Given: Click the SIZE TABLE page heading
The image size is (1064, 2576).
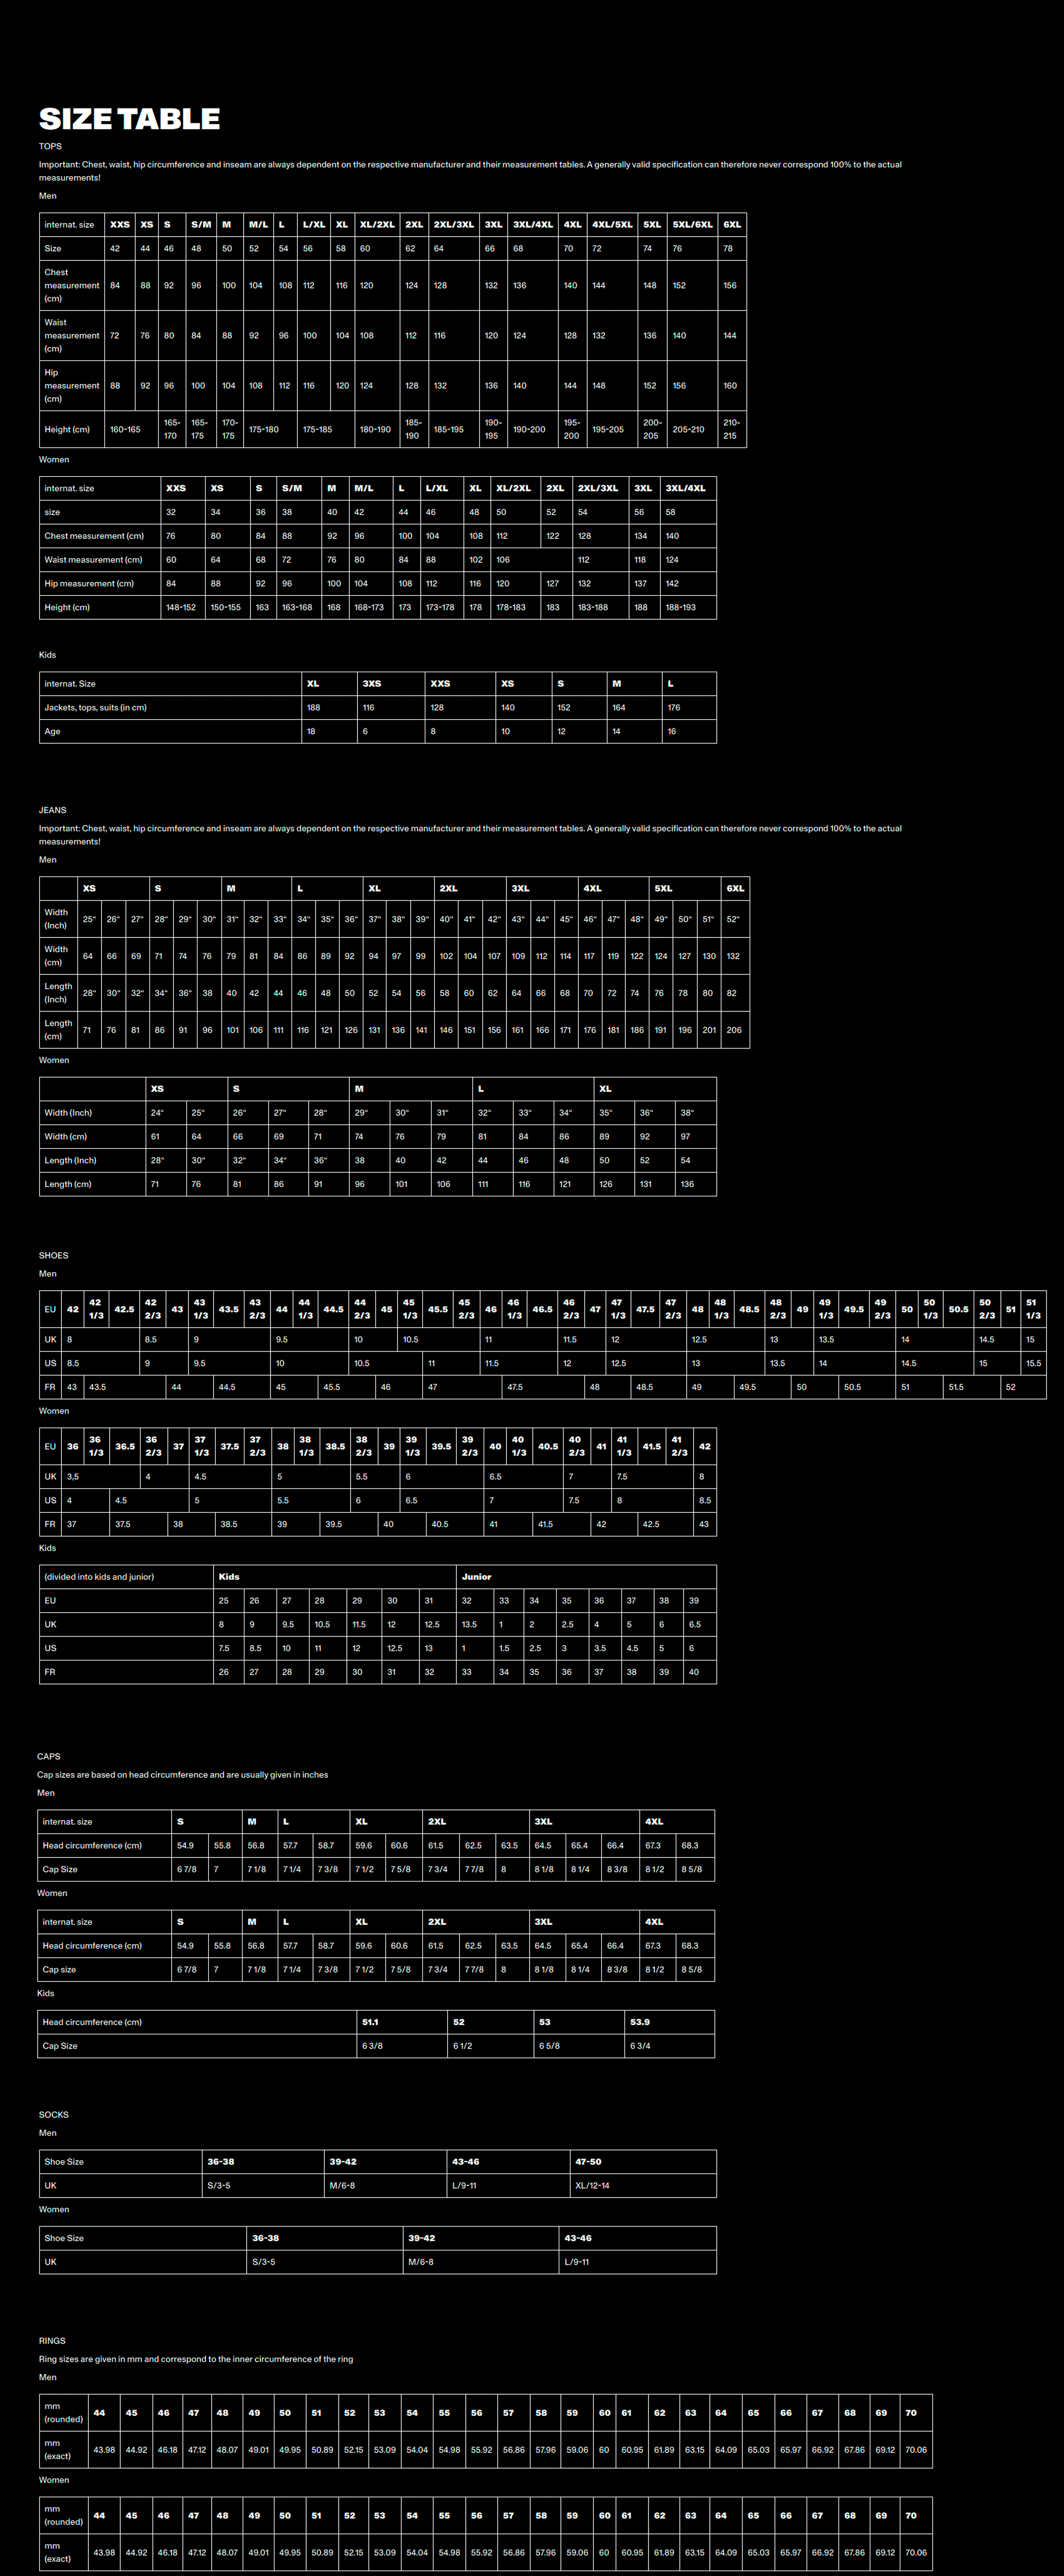Looking at the screenshot, I should [x=129, y=119].
